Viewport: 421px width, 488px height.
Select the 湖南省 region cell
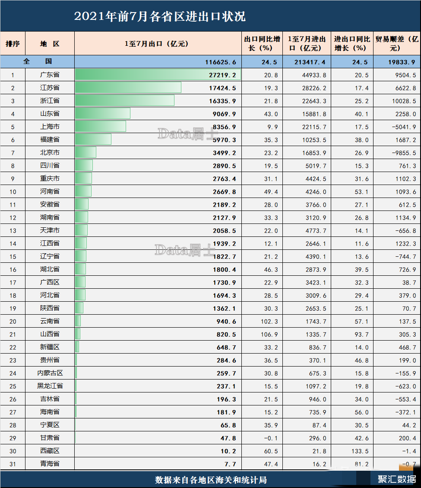point(50,217)
